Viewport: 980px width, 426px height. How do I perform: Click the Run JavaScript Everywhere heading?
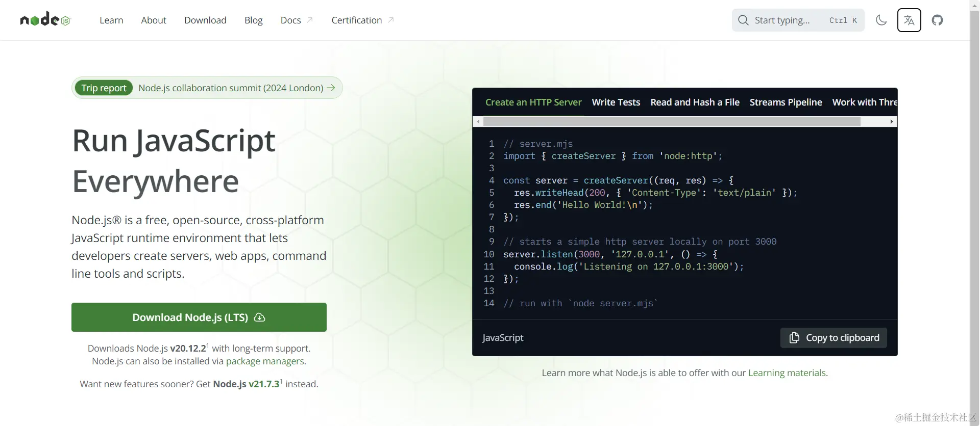174,160
